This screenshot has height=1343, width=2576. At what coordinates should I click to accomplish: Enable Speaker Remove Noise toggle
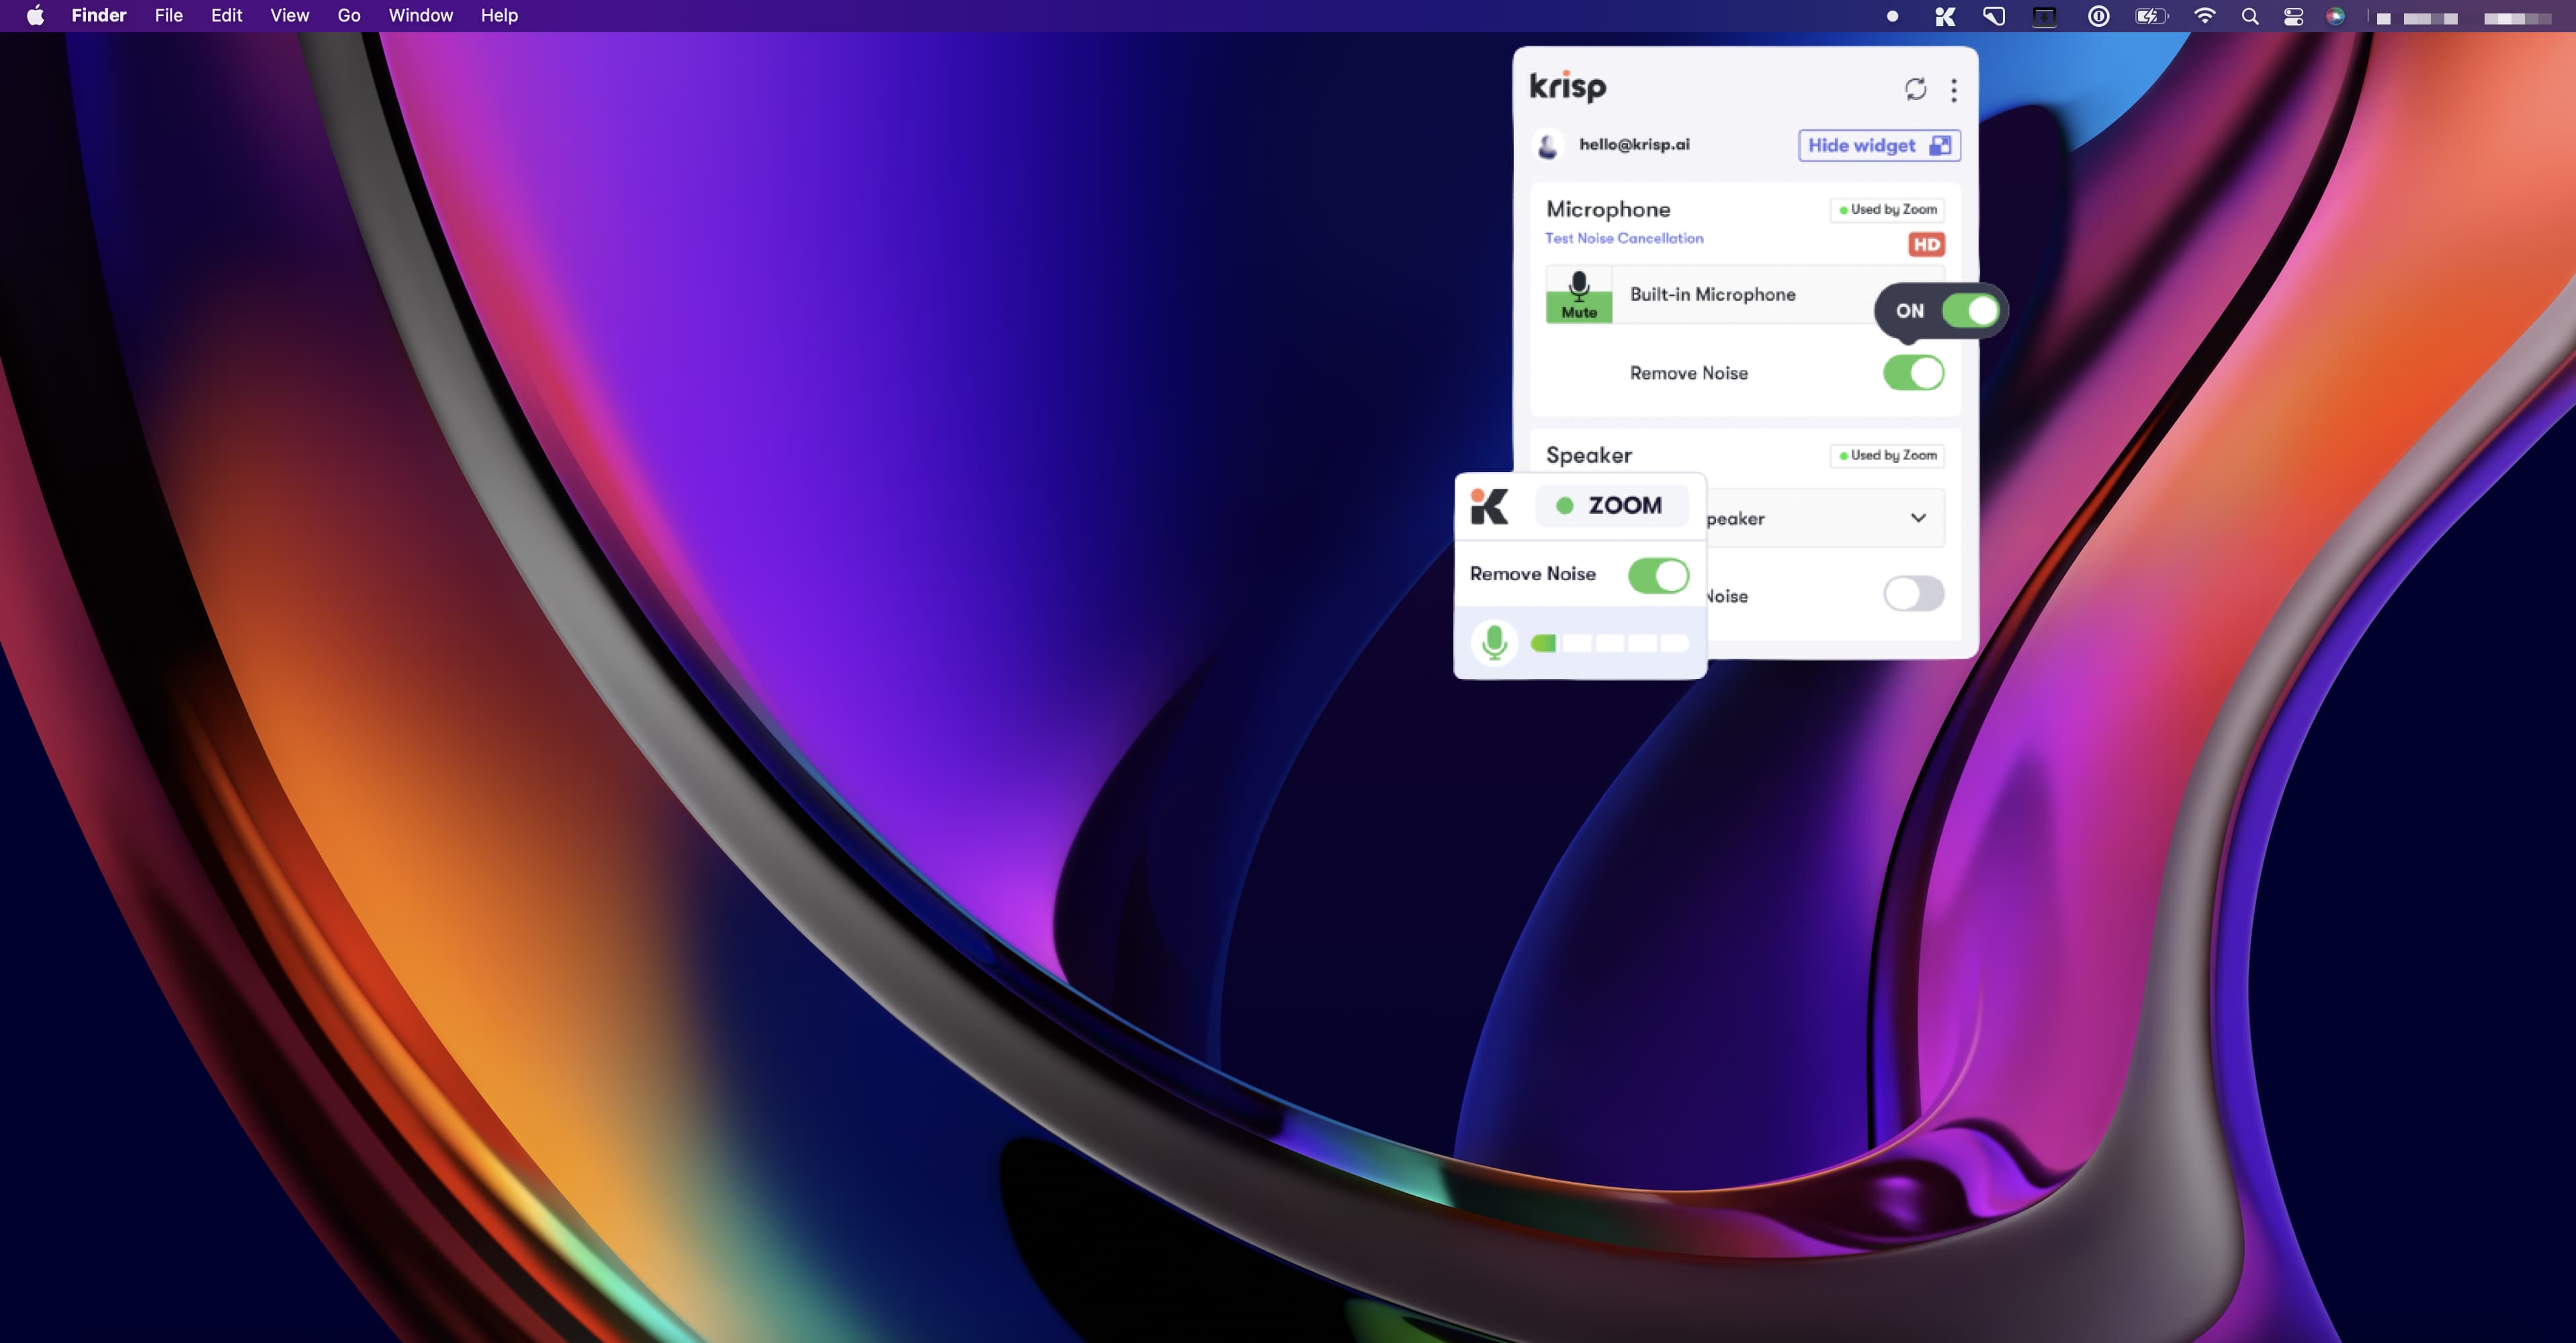(1913, 594)
